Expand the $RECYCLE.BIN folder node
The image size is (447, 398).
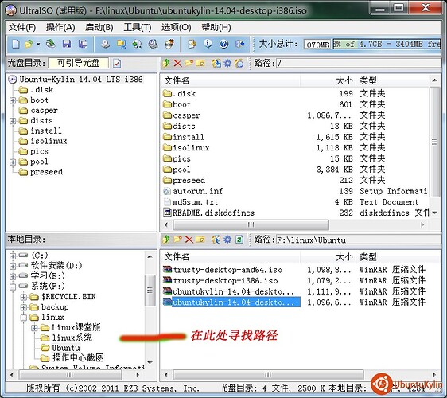coord(24,297)
